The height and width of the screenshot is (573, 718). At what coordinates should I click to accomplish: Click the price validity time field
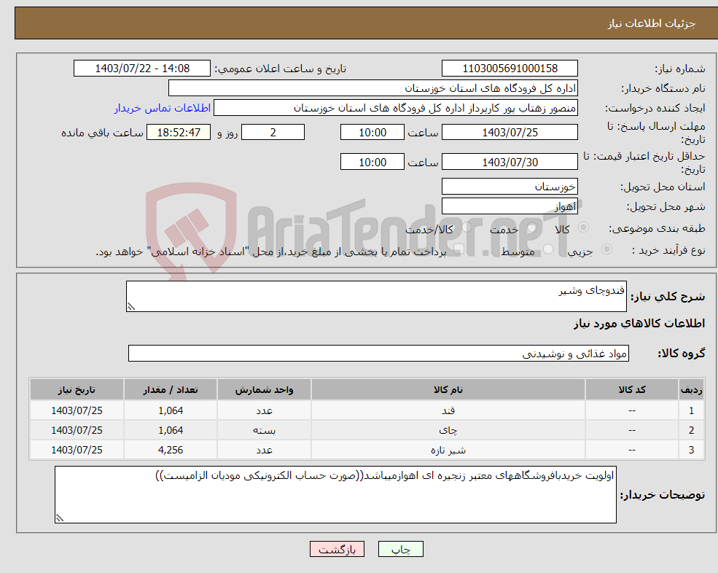[372, 162]
